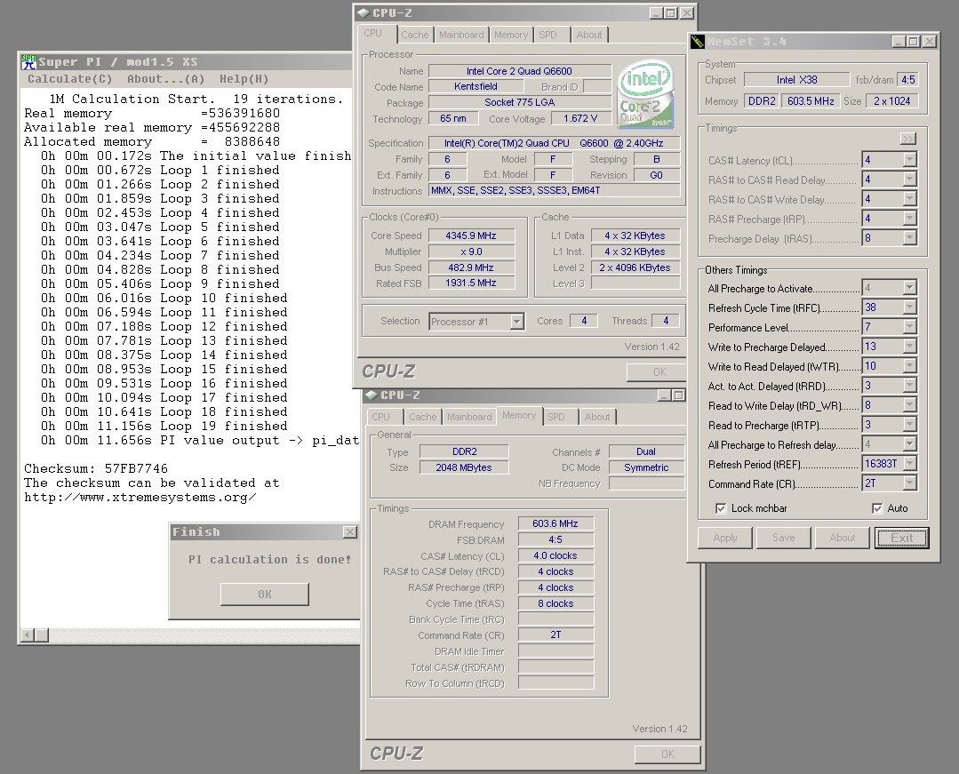This screenshot has height=774, width=959.
Task: Click the DRAM Frequency 603.6 MHz field
Action: pos(555,524)
